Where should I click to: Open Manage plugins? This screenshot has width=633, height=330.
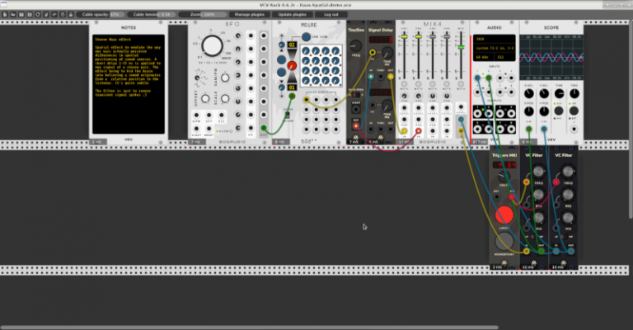(x=250, y=15)
